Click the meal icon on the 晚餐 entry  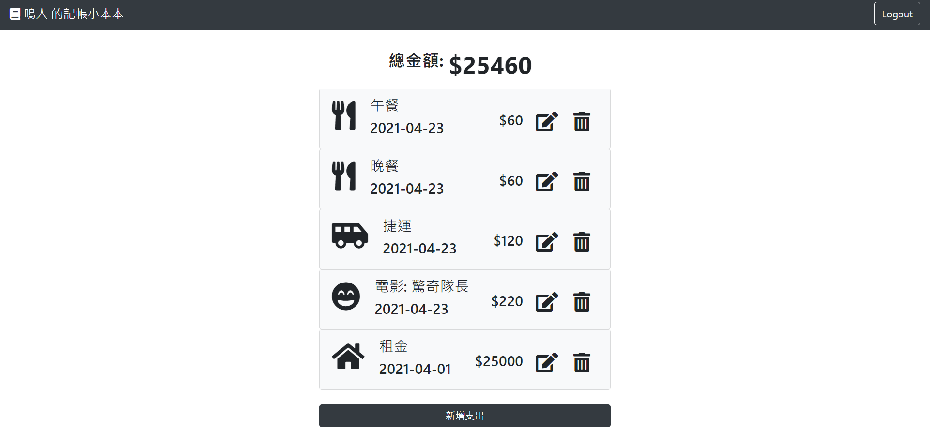point(344,176)
